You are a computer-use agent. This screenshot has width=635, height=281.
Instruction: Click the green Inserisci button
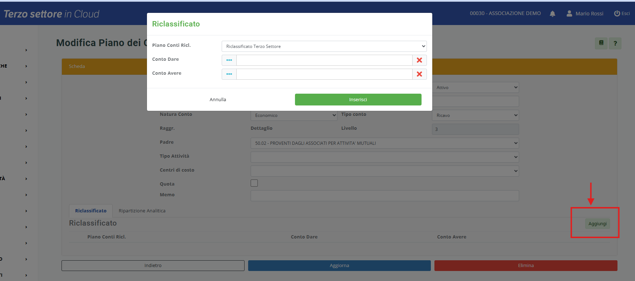tap(358, 99)
